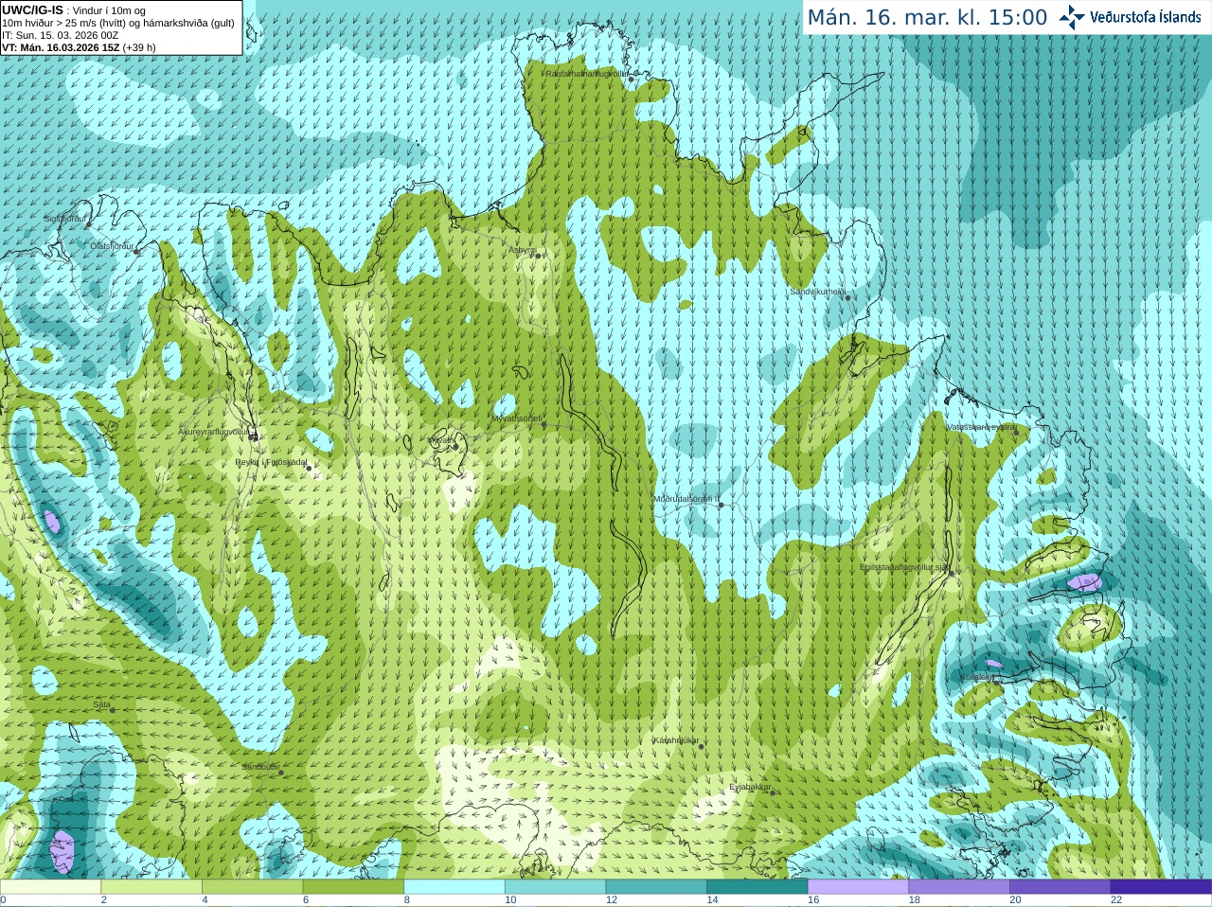Click the Egilsstaðaflugvöllur station dot
Viewport: 1212px width, 907px height.
tap(952, 573)
